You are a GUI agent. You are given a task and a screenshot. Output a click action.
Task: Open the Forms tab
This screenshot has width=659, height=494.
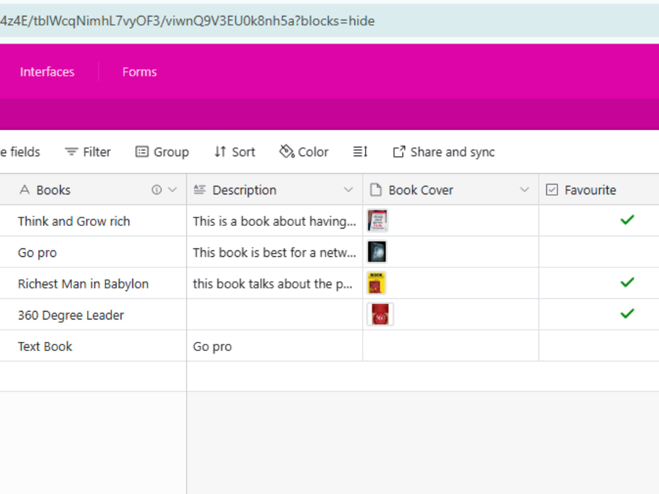[x=140, y=72]
